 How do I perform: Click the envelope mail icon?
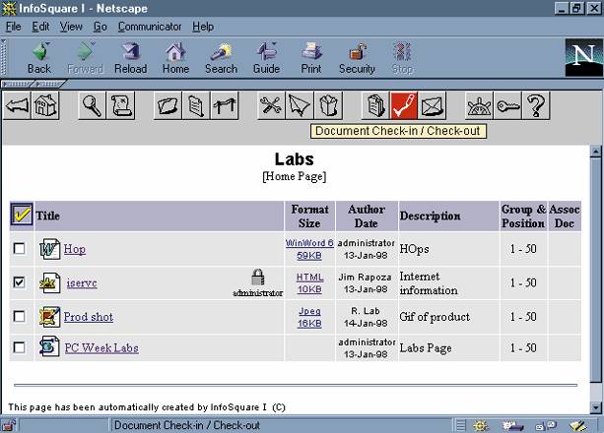[432, 105]
